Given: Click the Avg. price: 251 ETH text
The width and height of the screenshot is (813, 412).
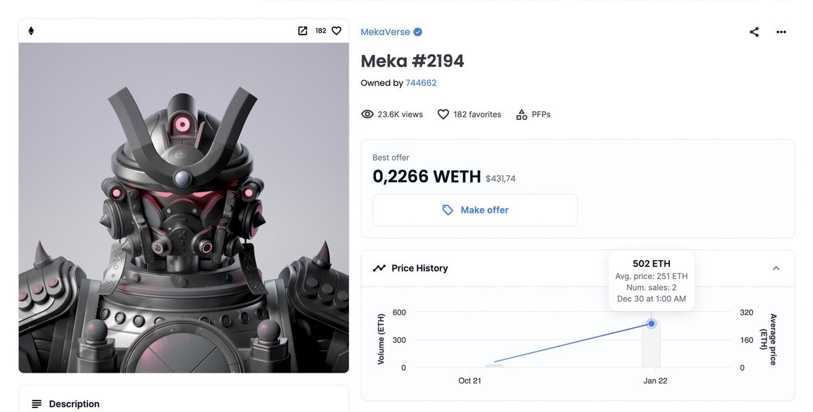Looking at the screenshot, I should coord(651,276).
